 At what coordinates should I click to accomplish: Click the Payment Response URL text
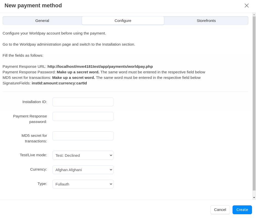[x=78, y=67]
